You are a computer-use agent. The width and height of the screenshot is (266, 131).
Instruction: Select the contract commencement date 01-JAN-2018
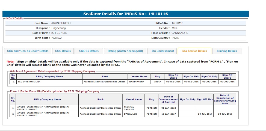point(169,108)
